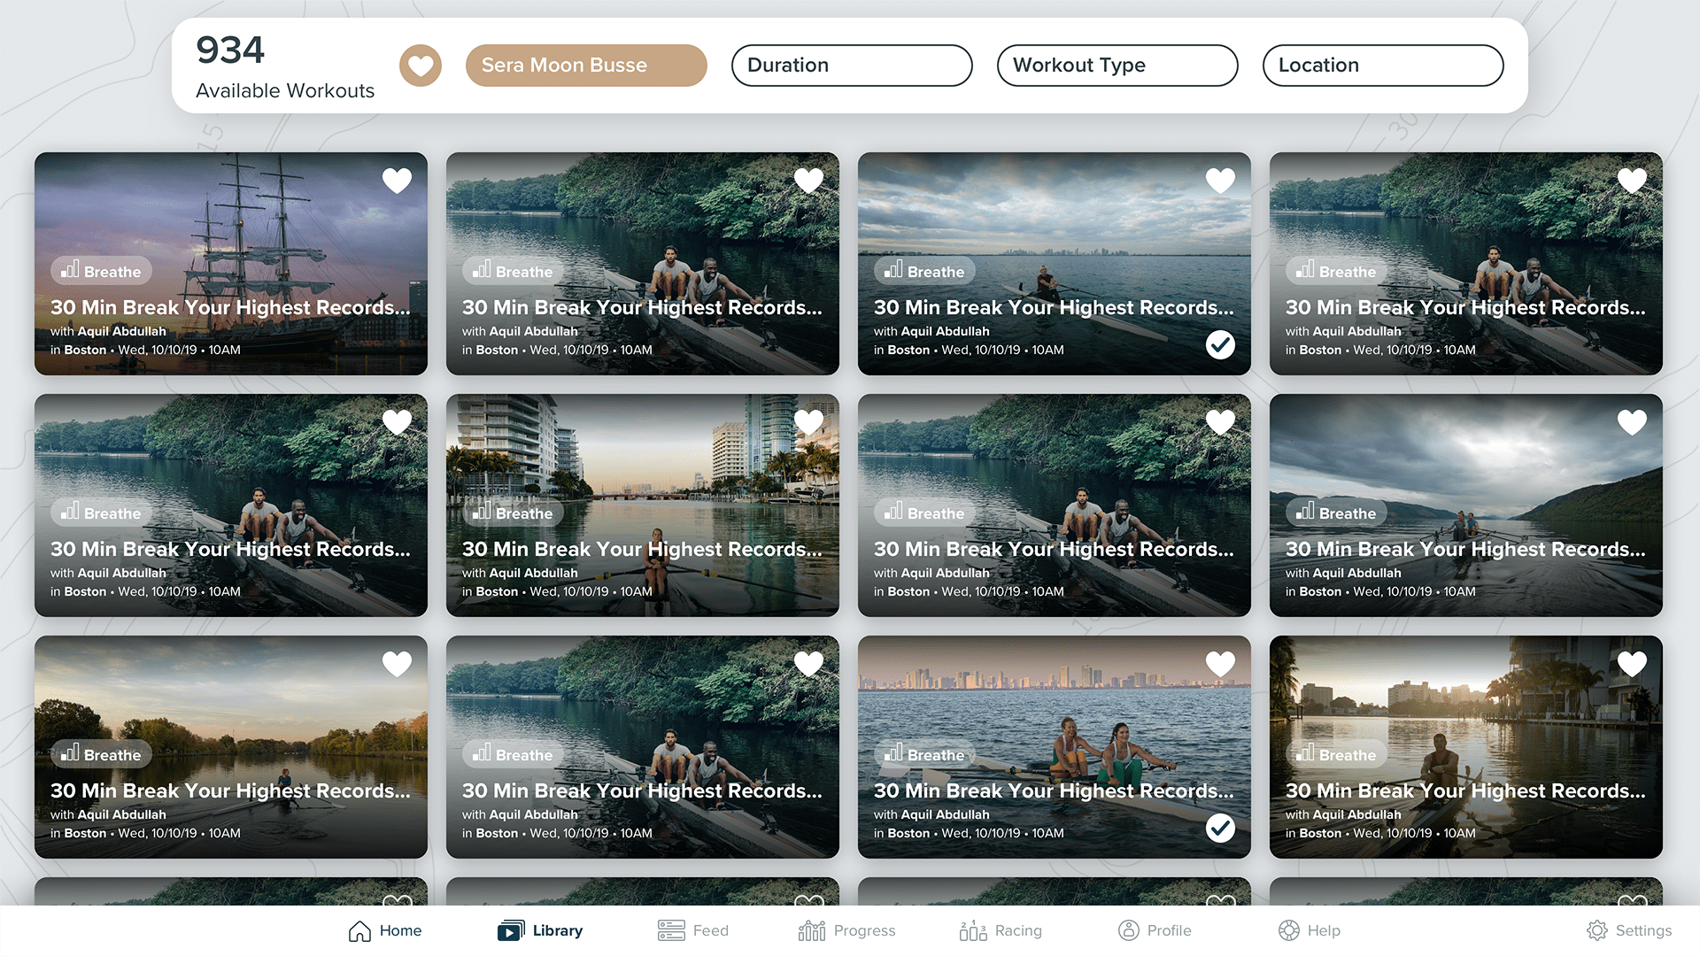Go to the Home tab
The height and width of the screenshot is (956, 1700).
click(x=385, y=930)
